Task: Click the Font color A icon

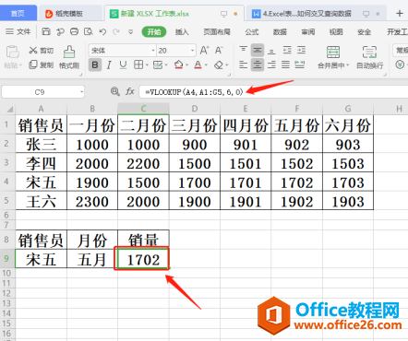Action: click(x=198, y=65)
